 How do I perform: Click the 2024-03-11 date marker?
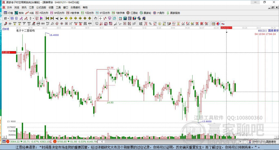[226, 28]
